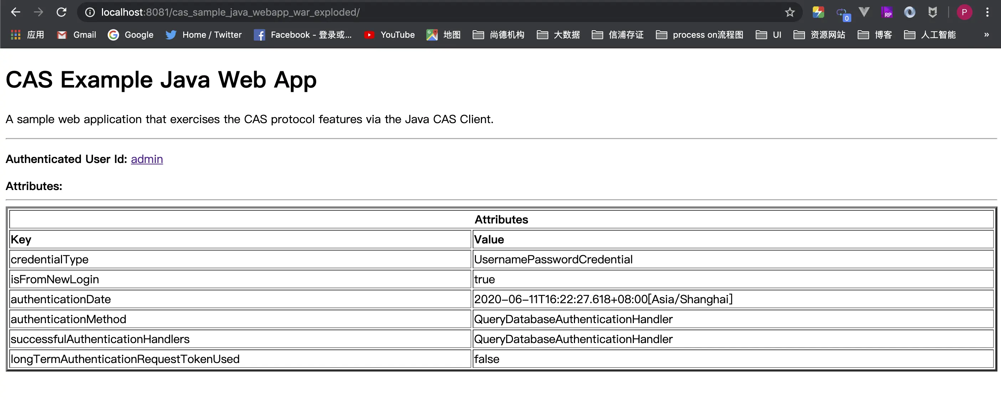1001x400 pixels.
Task: Click the browser back arrow
Action: [16, 12]
